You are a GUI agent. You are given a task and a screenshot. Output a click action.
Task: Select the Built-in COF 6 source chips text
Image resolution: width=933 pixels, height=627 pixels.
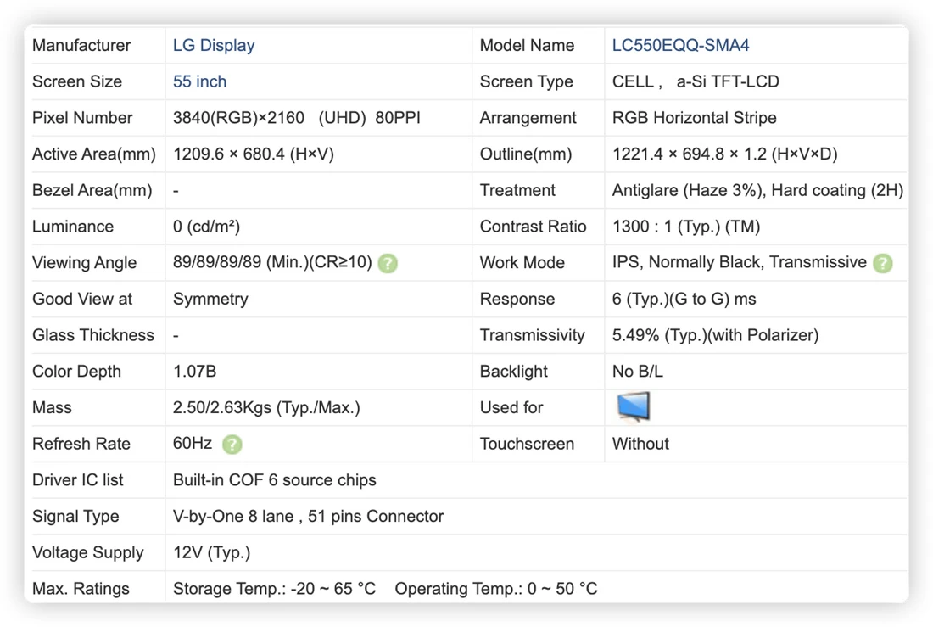point(274,480)
